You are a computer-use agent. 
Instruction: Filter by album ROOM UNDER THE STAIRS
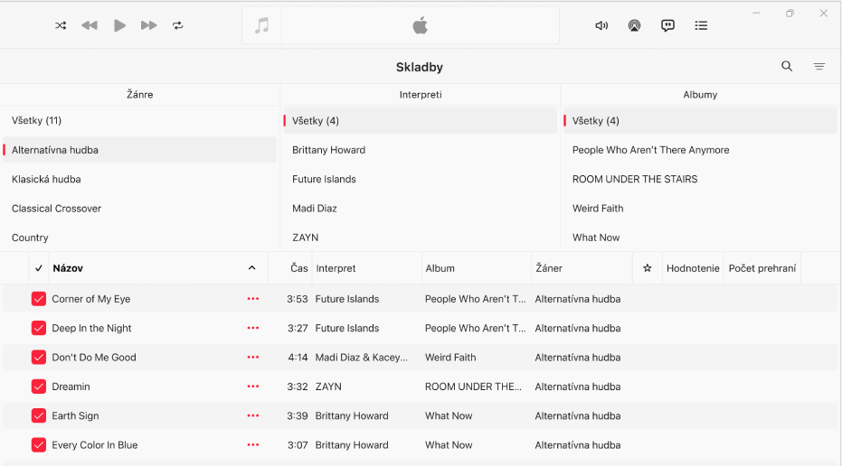pyautogui.click(x=700, y=179)
